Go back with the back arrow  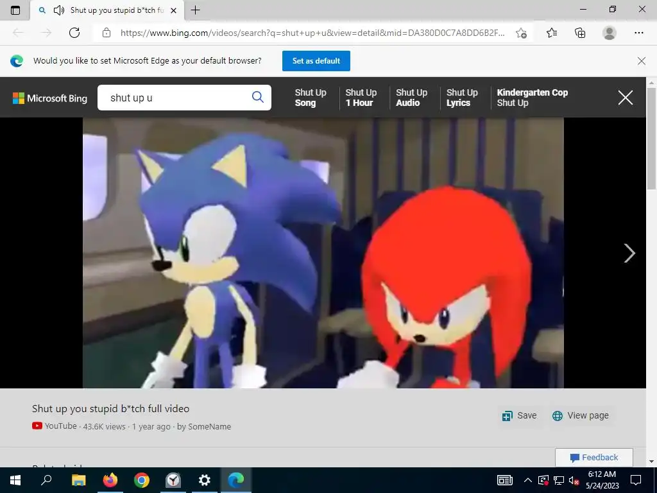pyautogui.click(x=18, y=33)
